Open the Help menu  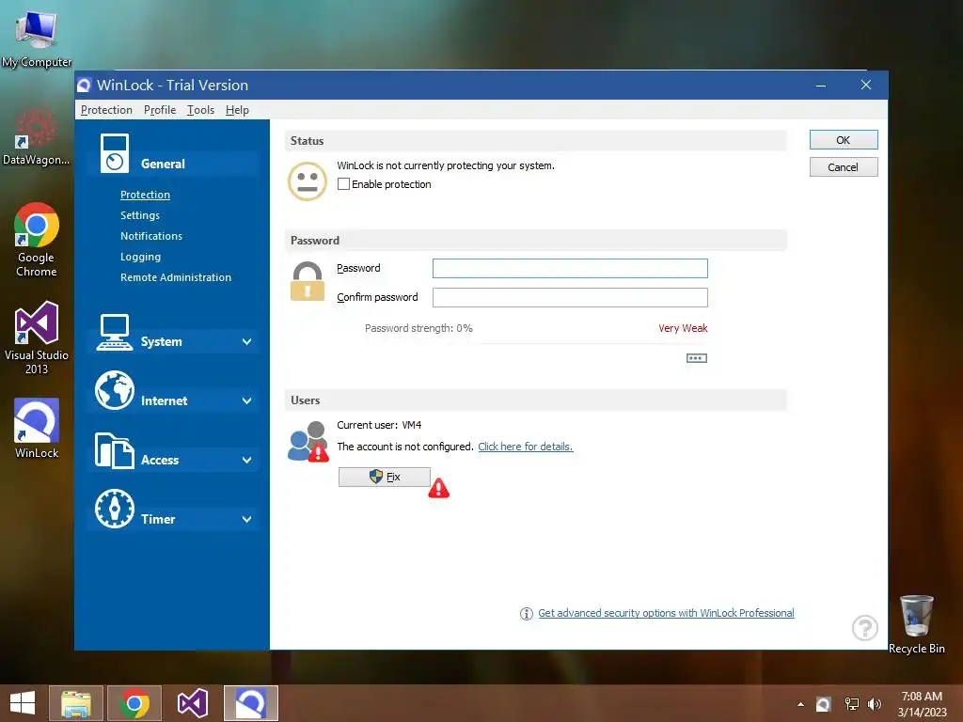pyautogui.click(x=237, y=110)
